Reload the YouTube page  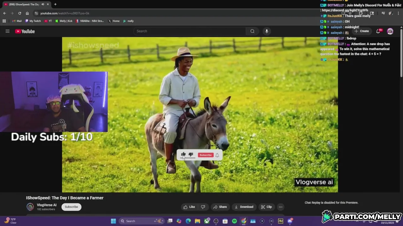tap(20, 13)
